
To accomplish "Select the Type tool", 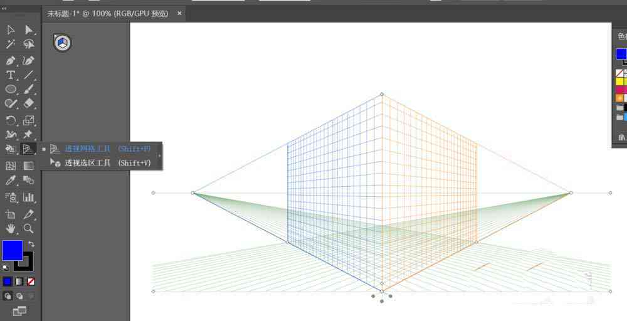I will [11, 75].
